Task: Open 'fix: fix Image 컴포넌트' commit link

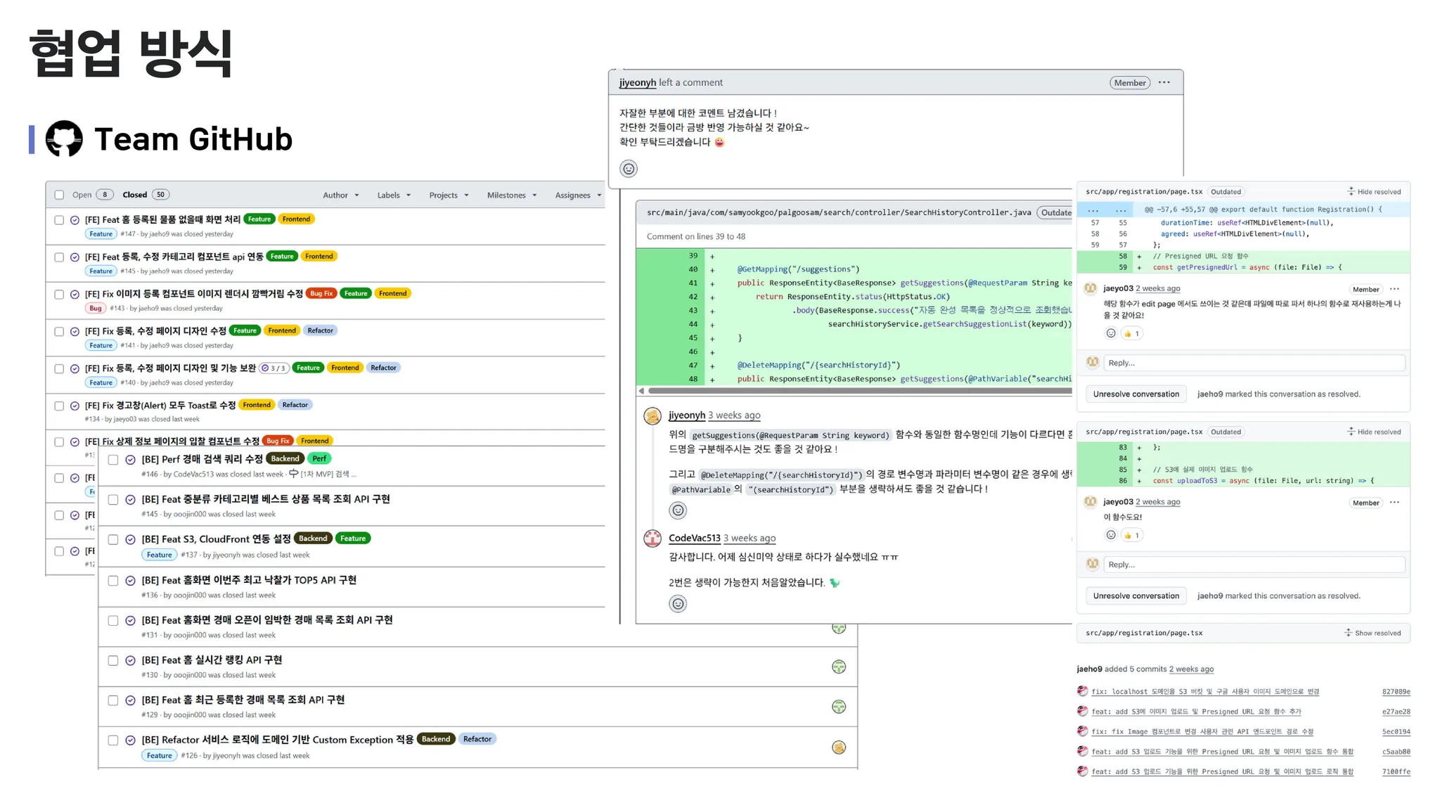Action: [x=1202, y=732]
